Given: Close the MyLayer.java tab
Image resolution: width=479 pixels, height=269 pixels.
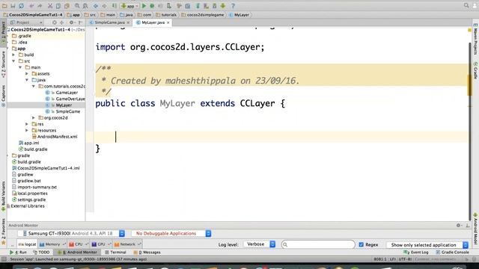Looking at the screenshot, I should point(168,22).
